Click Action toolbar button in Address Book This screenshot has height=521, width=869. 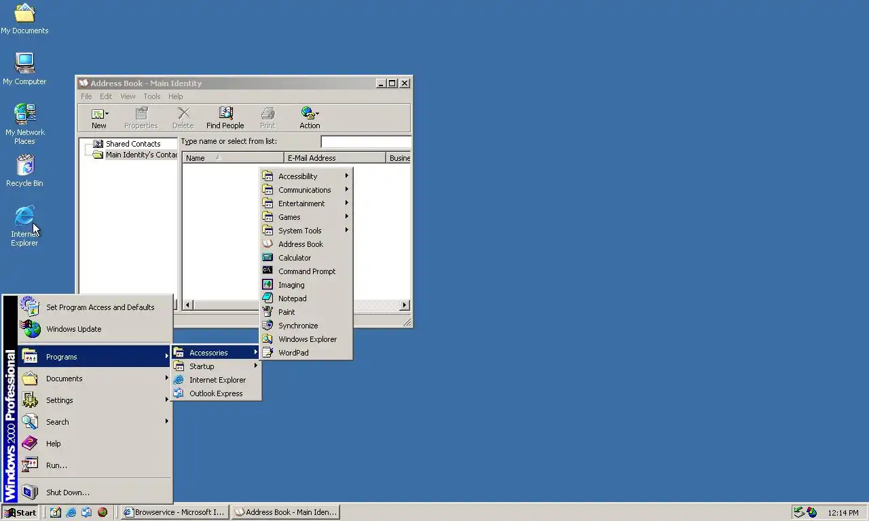pos(310,118)
